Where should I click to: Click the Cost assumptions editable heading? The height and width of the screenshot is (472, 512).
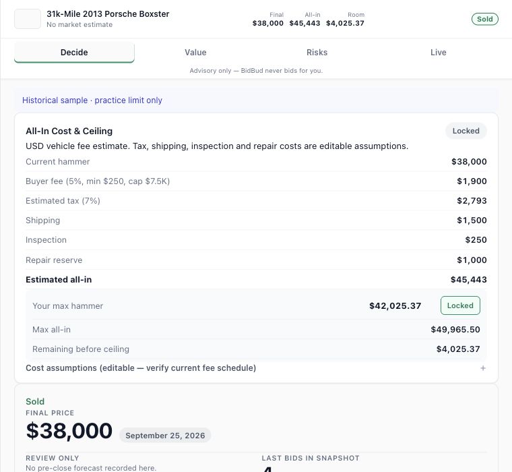coord(141,368)
